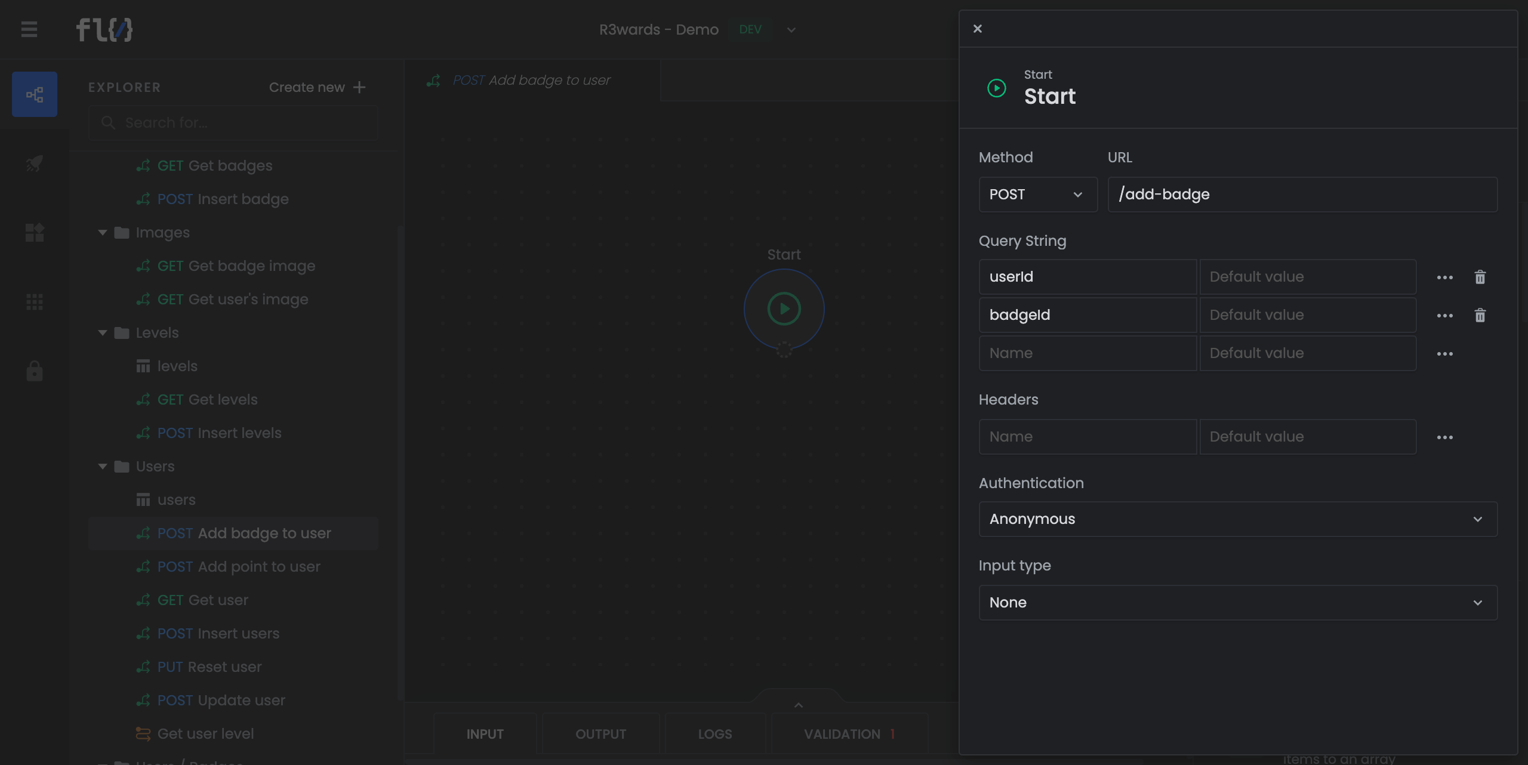Delete the userId query string row
Image resolution: width=1528 pixels, height=765 pixels.
(1480, 277)
